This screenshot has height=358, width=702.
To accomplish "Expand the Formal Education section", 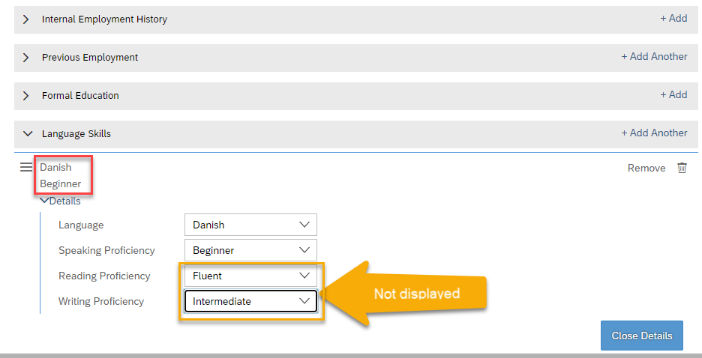I will 26,96.
